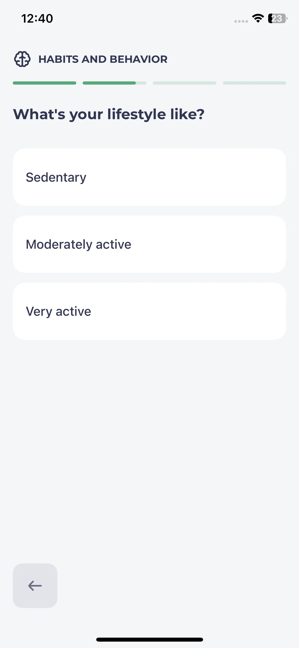The width and height of the screenshot is (299, 648).
Task: Tap the battery indicator showing 23
Action: (277, 18)
